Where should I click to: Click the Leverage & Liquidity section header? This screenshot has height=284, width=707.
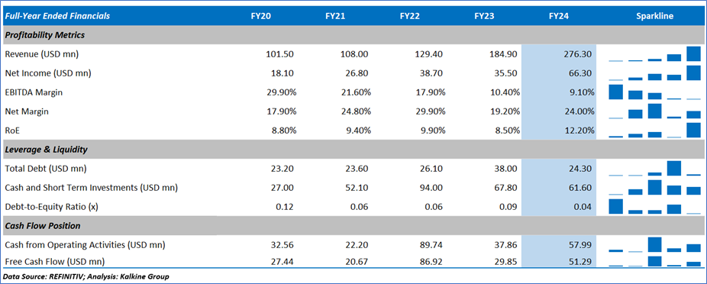353,149
